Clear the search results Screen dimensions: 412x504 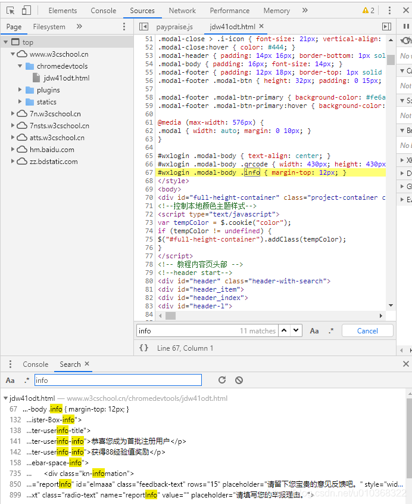tap(239, 381)
